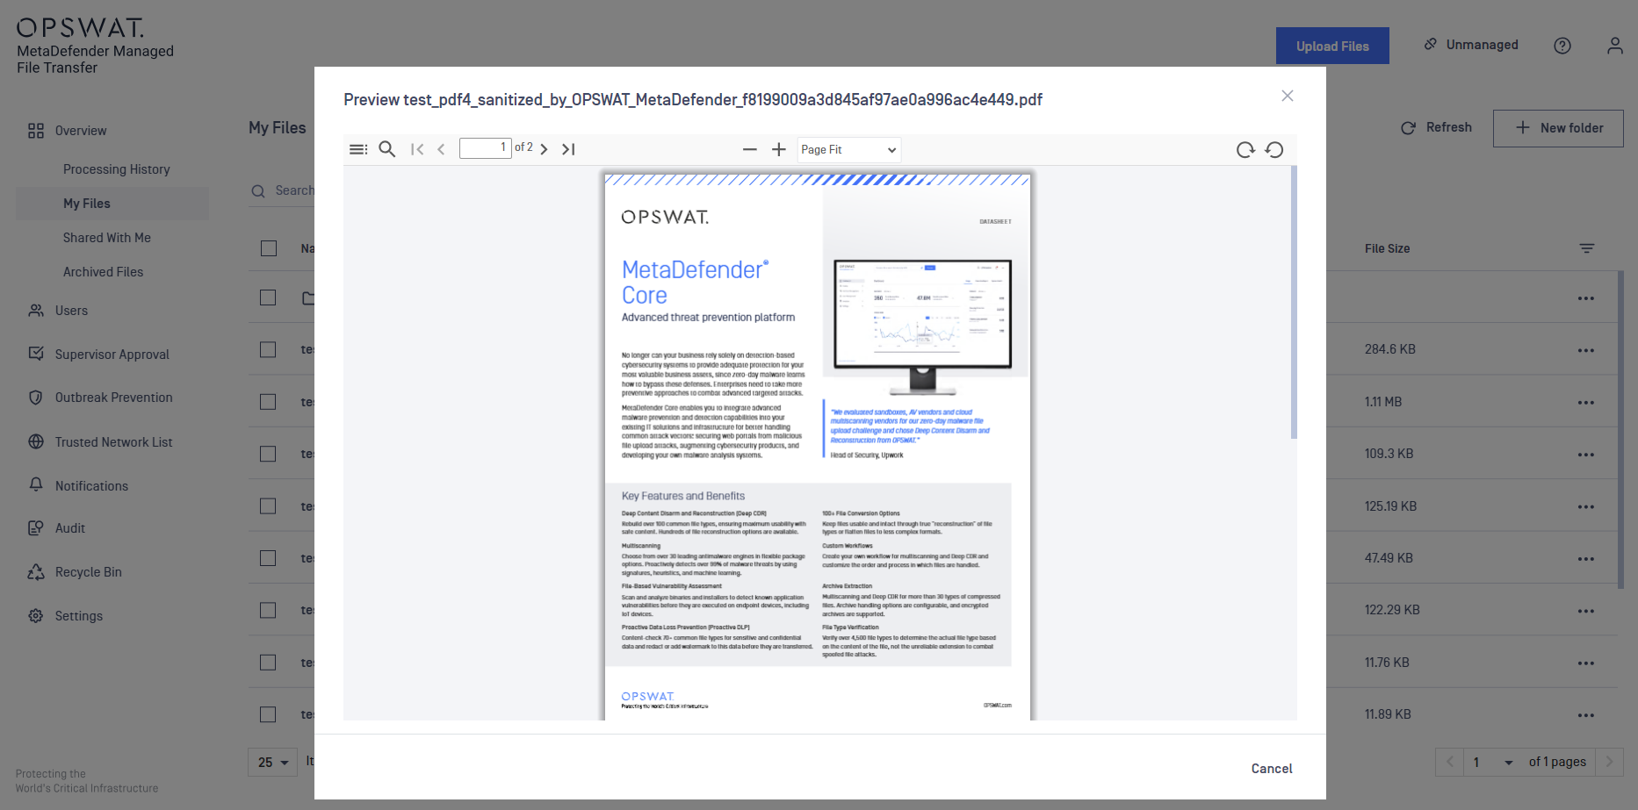Click the File Size column header
The width and height of the screenshot is (1638, 810).
pos(1387,248)
